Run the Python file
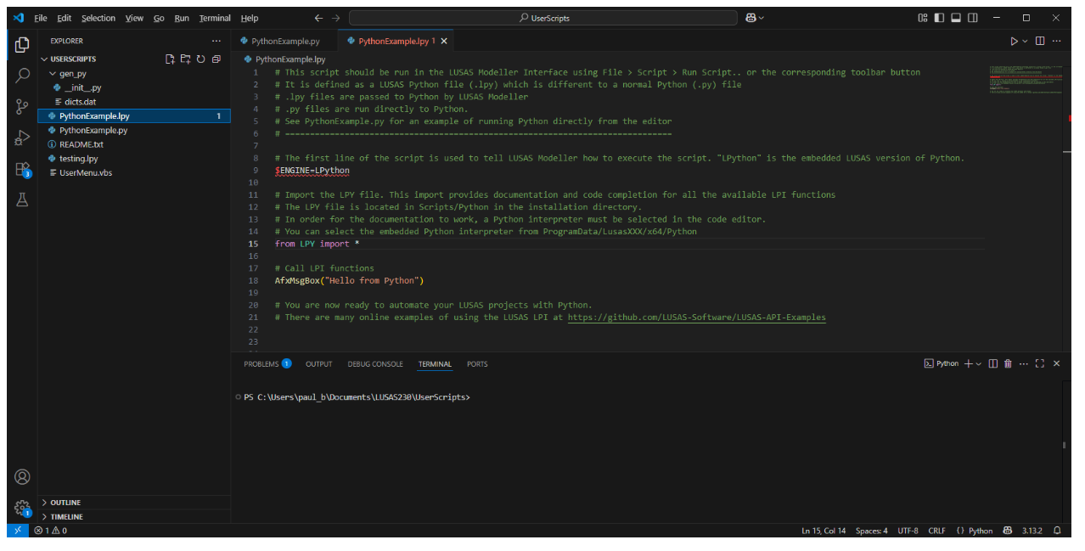 1014,41
